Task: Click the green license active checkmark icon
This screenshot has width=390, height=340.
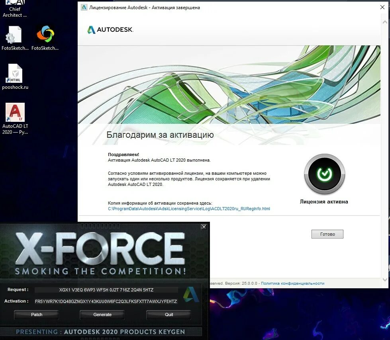Action: (x=325, y=174)
